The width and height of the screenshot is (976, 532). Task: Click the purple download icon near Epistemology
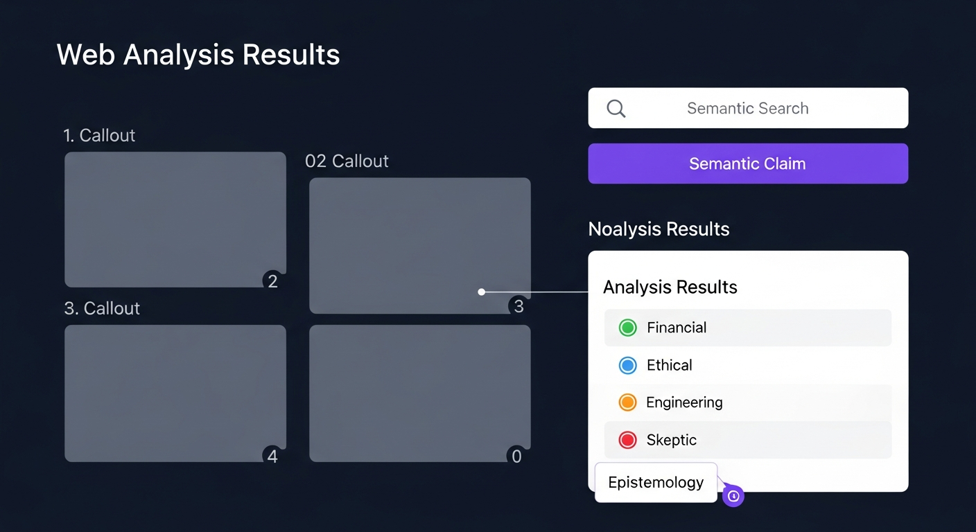[733, 495]
